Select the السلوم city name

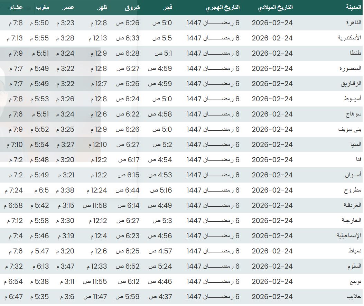[x=354, y=266]
